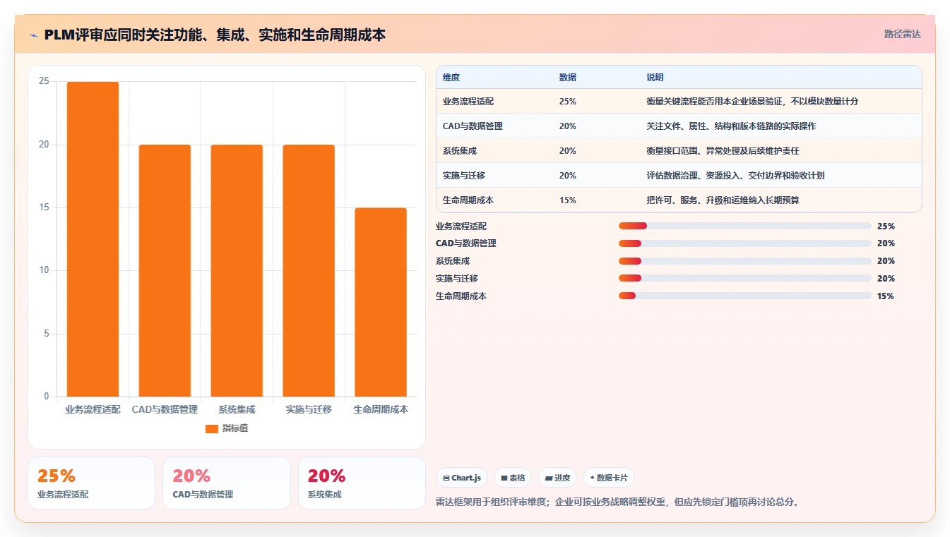
Task: Click the 生命周期成本 bar in the chart
Action: (x=381, y=302)
